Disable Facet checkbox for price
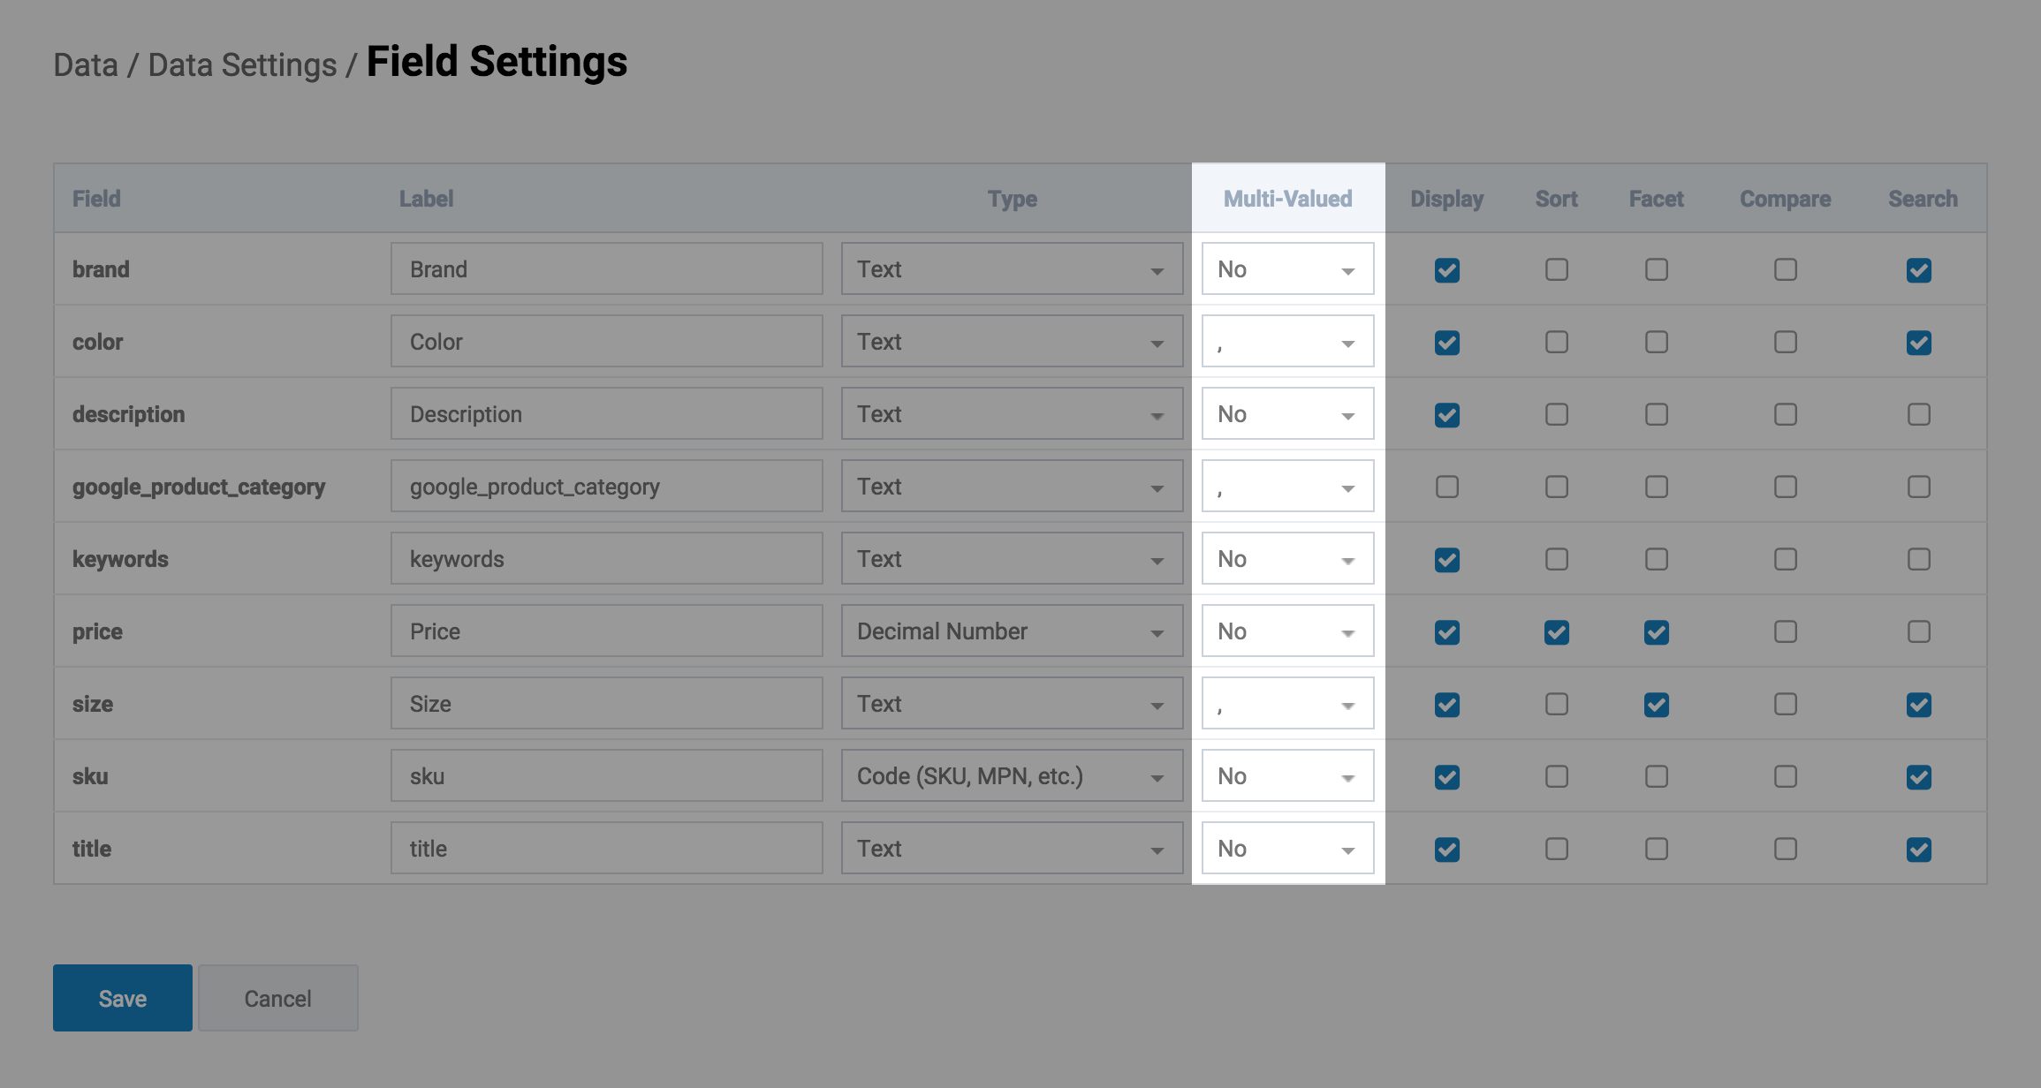The height and width of the screenshot is (1088, 2041). pos(1657,631)
